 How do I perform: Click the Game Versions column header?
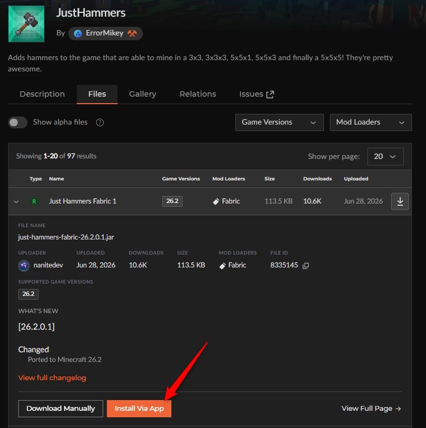pos(181,179)
